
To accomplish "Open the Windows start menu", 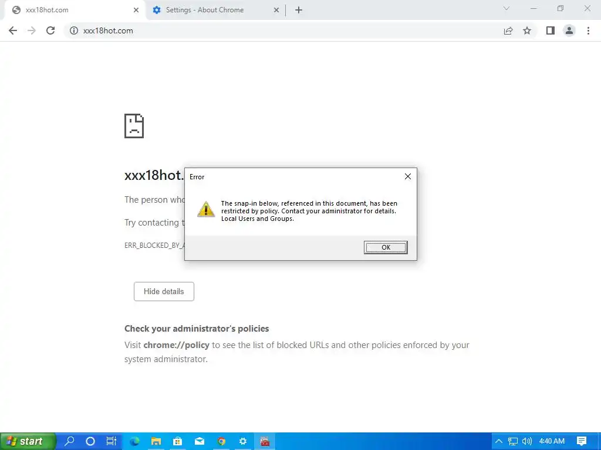I will [28, 441].
